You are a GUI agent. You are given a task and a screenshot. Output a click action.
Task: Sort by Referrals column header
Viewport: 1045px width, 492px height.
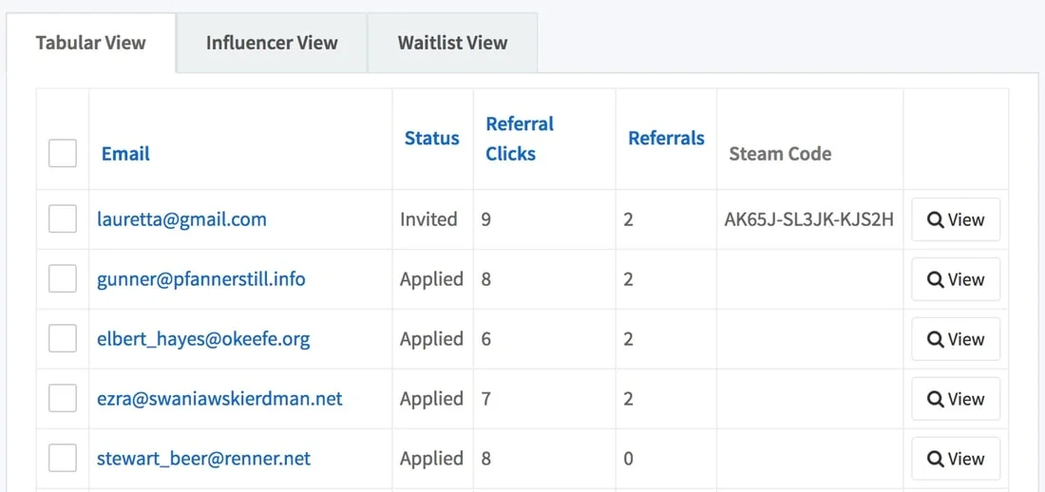tap(666, 139)
